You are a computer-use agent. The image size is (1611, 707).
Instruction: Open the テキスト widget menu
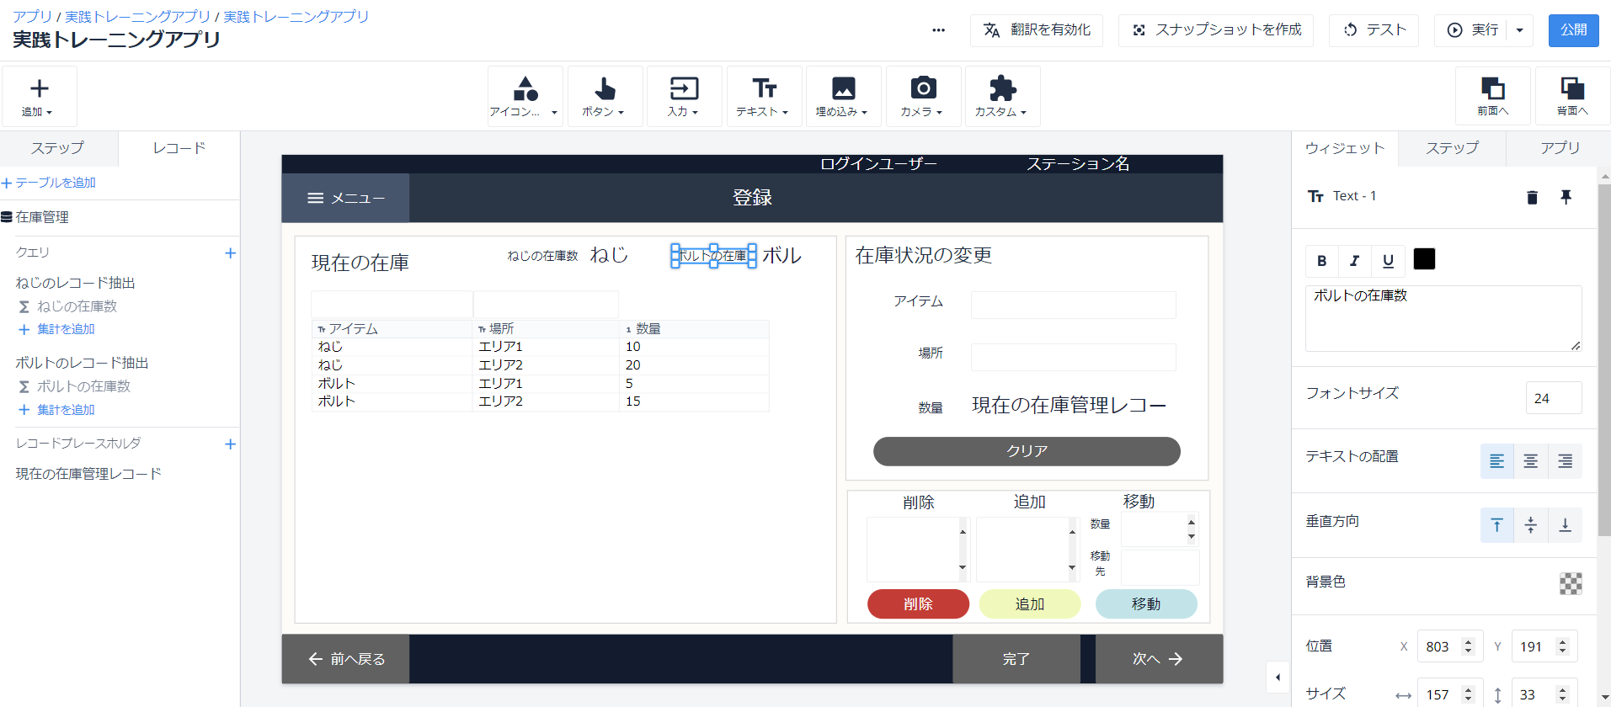pyautogui.click(x=764, y=97)
